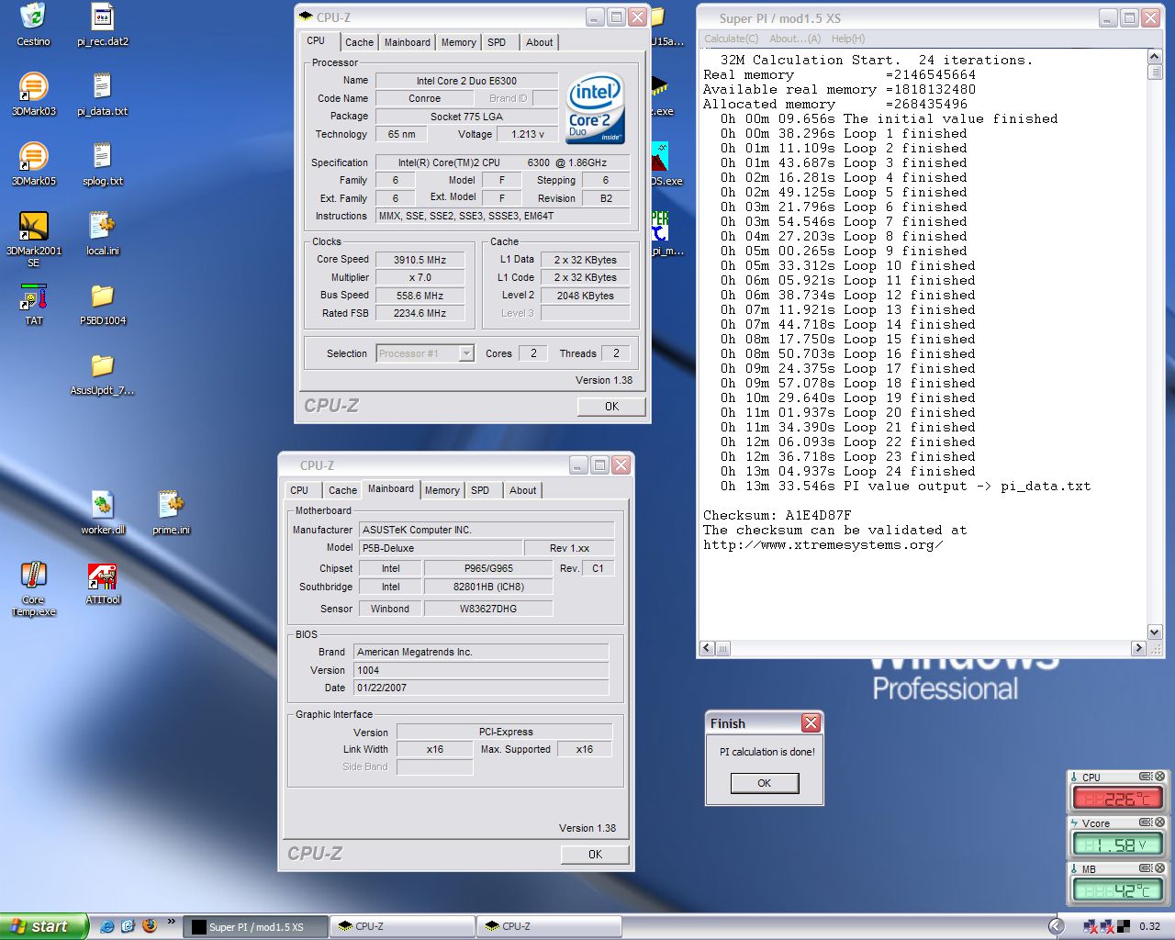Click OK in the top CPU-Z window
The image size is (1175, 940).
coord(611,407)
